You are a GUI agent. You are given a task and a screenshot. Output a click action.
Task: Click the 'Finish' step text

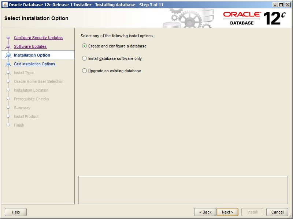pyautogui.click(x=19, y=125)
